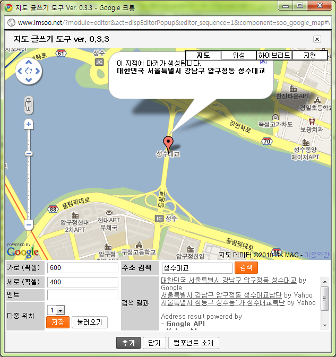The height and width of the screenshot is (357, 336).
Task: Pan the map down with the arrow
Action: (x=29, y=80)
